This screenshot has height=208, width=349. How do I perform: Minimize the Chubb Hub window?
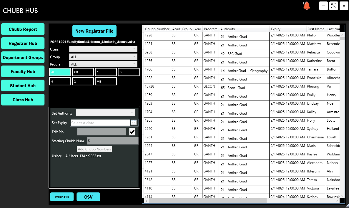tap(323, 6)
